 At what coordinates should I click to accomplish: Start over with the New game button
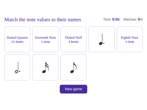[x=73, y=89]
